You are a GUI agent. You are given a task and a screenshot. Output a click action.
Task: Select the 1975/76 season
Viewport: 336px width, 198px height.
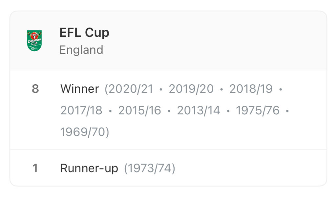click(x=258, y=110)
